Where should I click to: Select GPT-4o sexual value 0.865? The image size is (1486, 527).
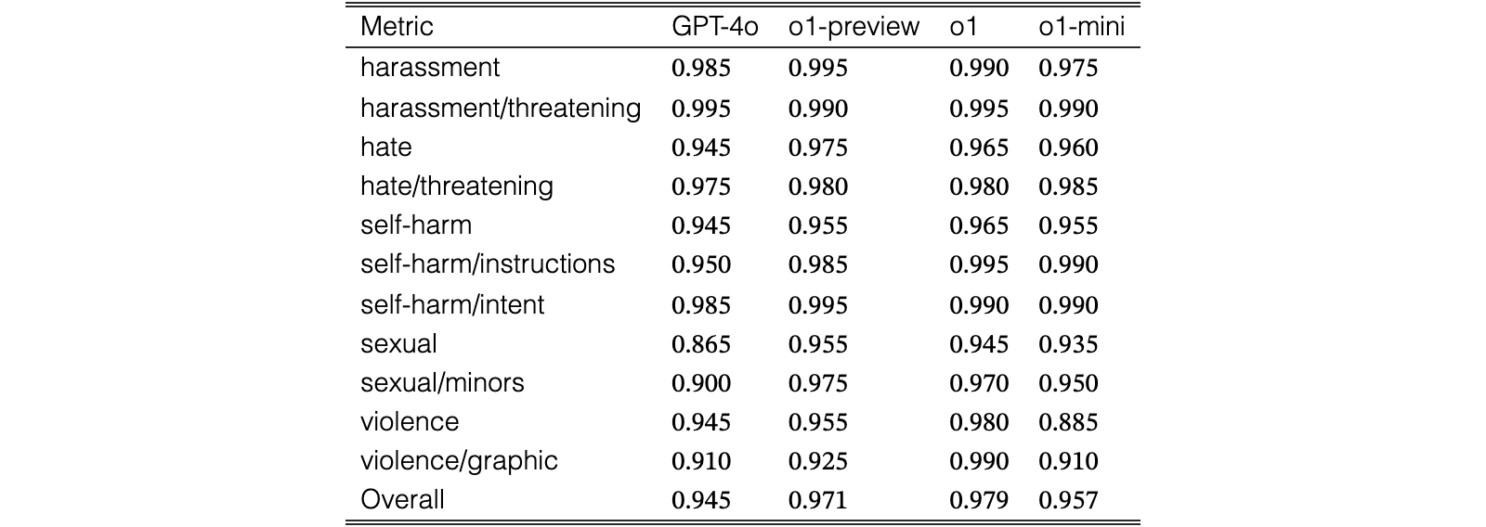pos(701,344)
